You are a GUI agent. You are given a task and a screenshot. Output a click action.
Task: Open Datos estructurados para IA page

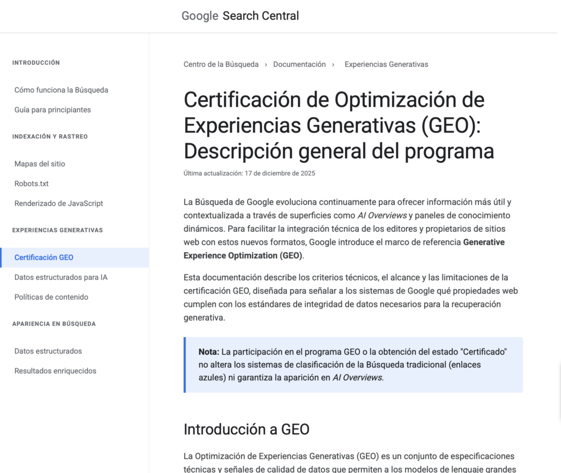[x=60, y=277]
